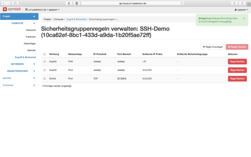Open Abbilder in the sidebar
Image resolution: width=251 pixels, height=157 pixels.
31,50
